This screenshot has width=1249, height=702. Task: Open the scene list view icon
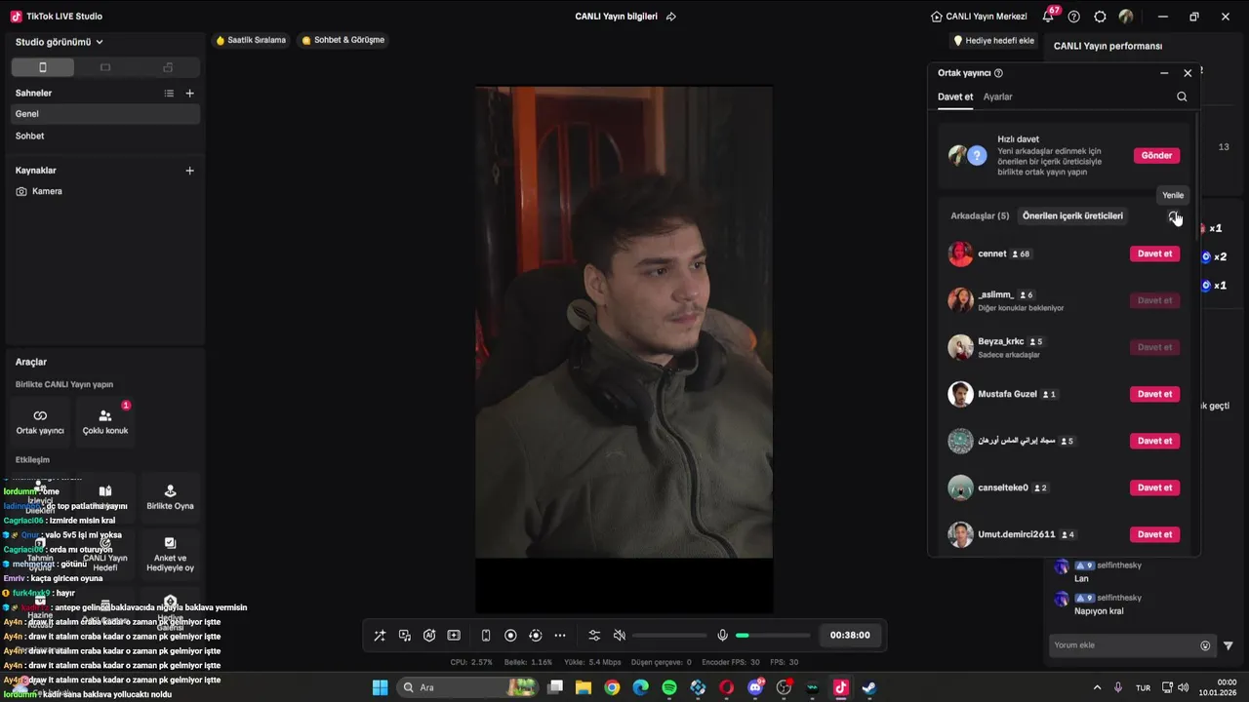[169, 93]
